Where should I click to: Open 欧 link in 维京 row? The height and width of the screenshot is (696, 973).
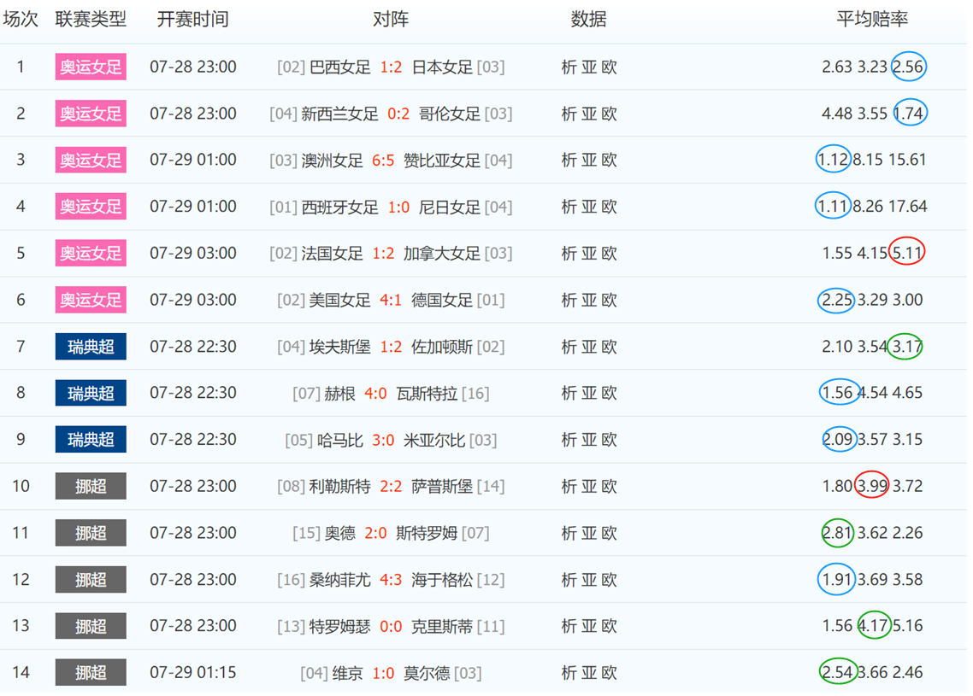coord(610,672)
